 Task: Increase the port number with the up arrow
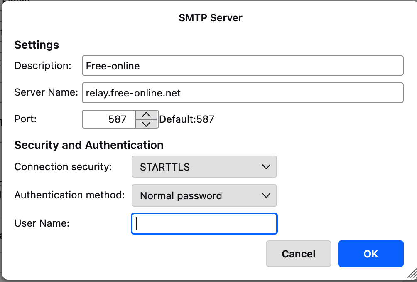tap(146, 115)
